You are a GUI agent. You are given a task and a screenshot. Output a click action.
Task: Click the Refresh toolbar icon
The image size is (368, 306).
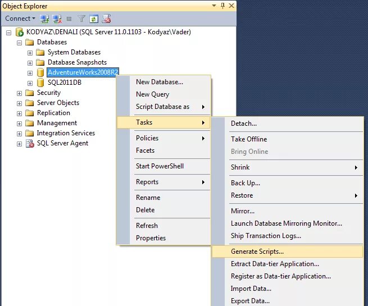[x=94, y=19]
